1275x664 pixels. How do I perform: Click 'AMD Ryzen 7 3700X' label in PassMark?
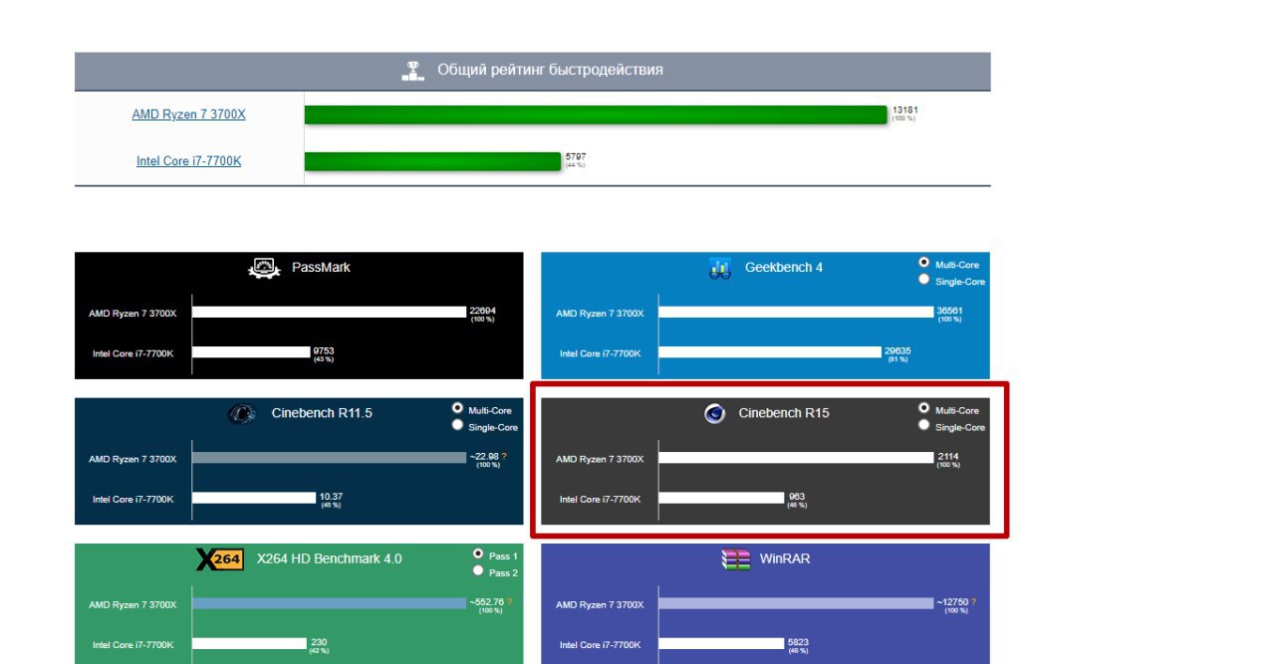click(132, 314)
